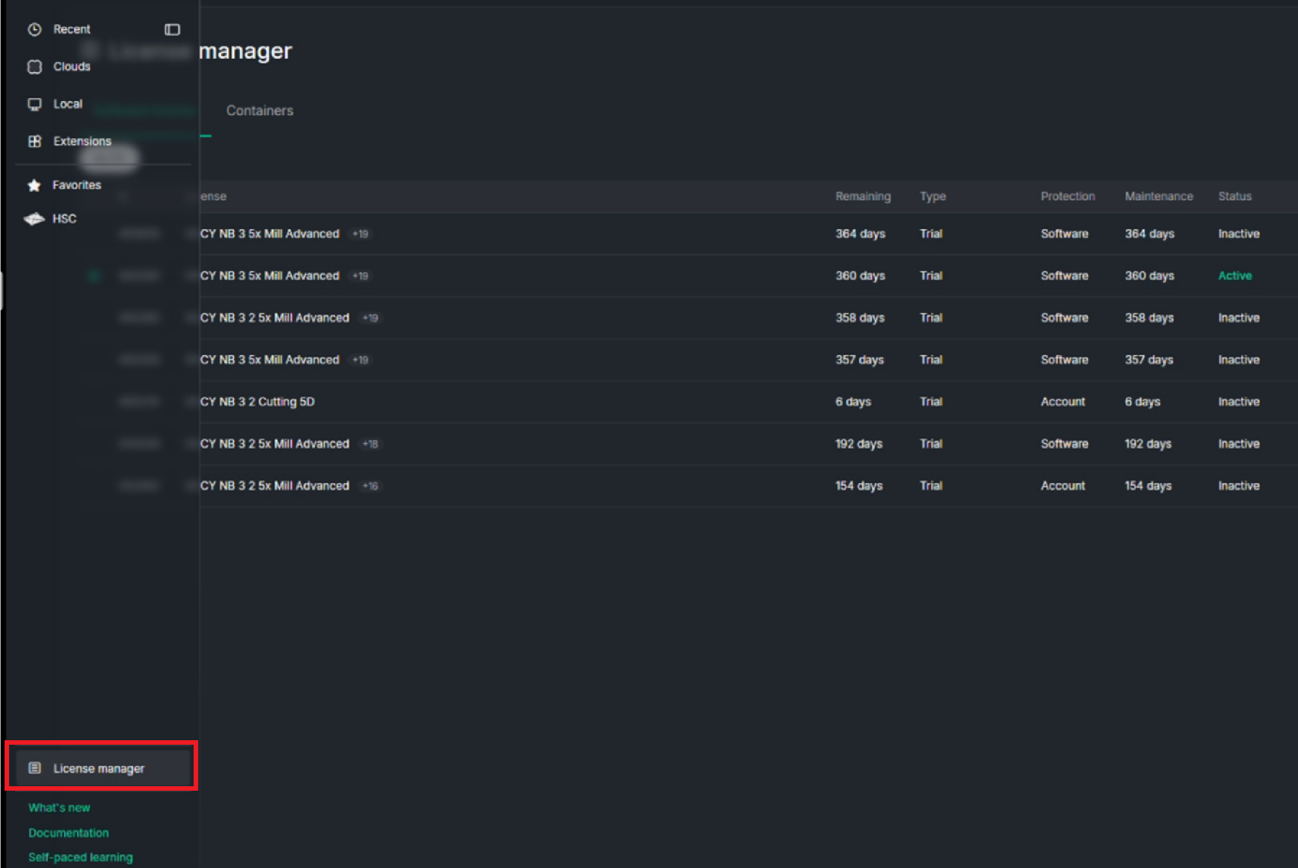Open the What's new link
1298x868 pixels.
click(x=59, y=808)
